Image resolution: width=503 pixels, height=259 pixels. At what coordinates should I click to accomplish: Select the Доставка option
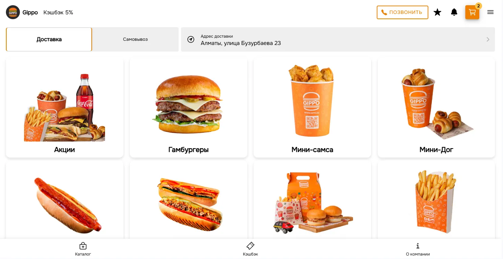tap(49, 39)
